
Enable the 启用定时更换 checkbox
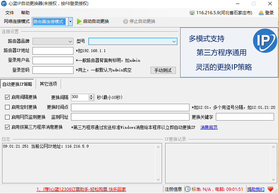pyautogui.click(x=7, y=107)
